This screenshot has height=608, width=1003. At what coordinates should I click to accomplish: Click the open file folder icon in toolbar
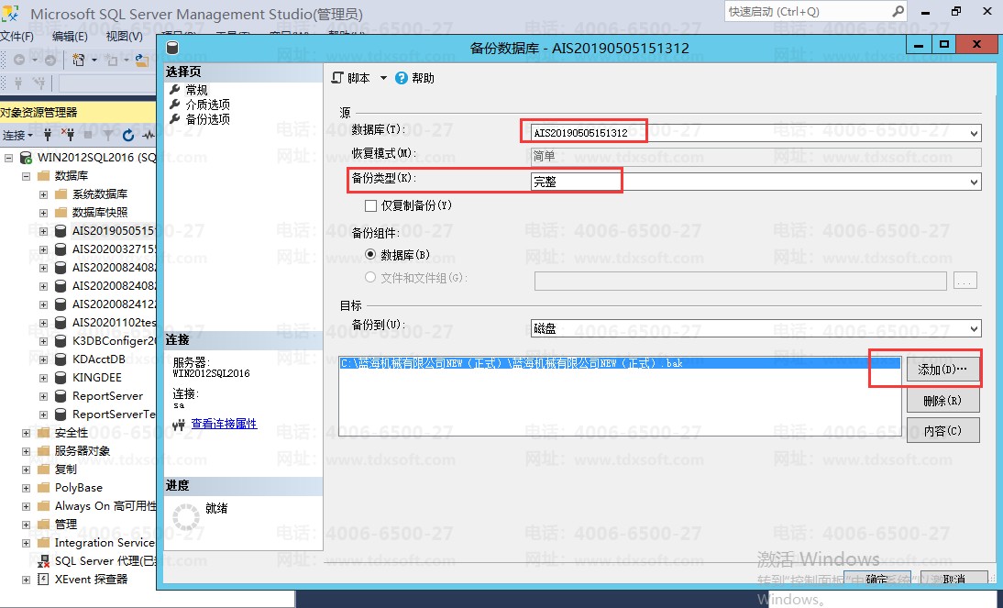pyautogui.click(x=141, y=60)
